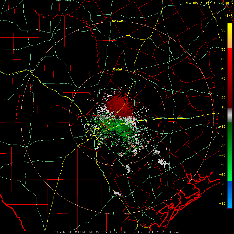The height and width of the screenshot is (234, 234).
Task: Click the positive 70 scale label
Action: (x=223, y=50)
